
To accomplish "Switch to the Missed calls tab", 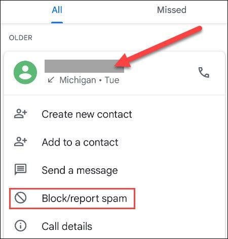I will coord(172,10).
